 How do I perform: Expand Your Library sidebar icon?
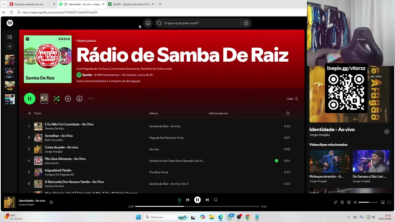tap(10, 37)
